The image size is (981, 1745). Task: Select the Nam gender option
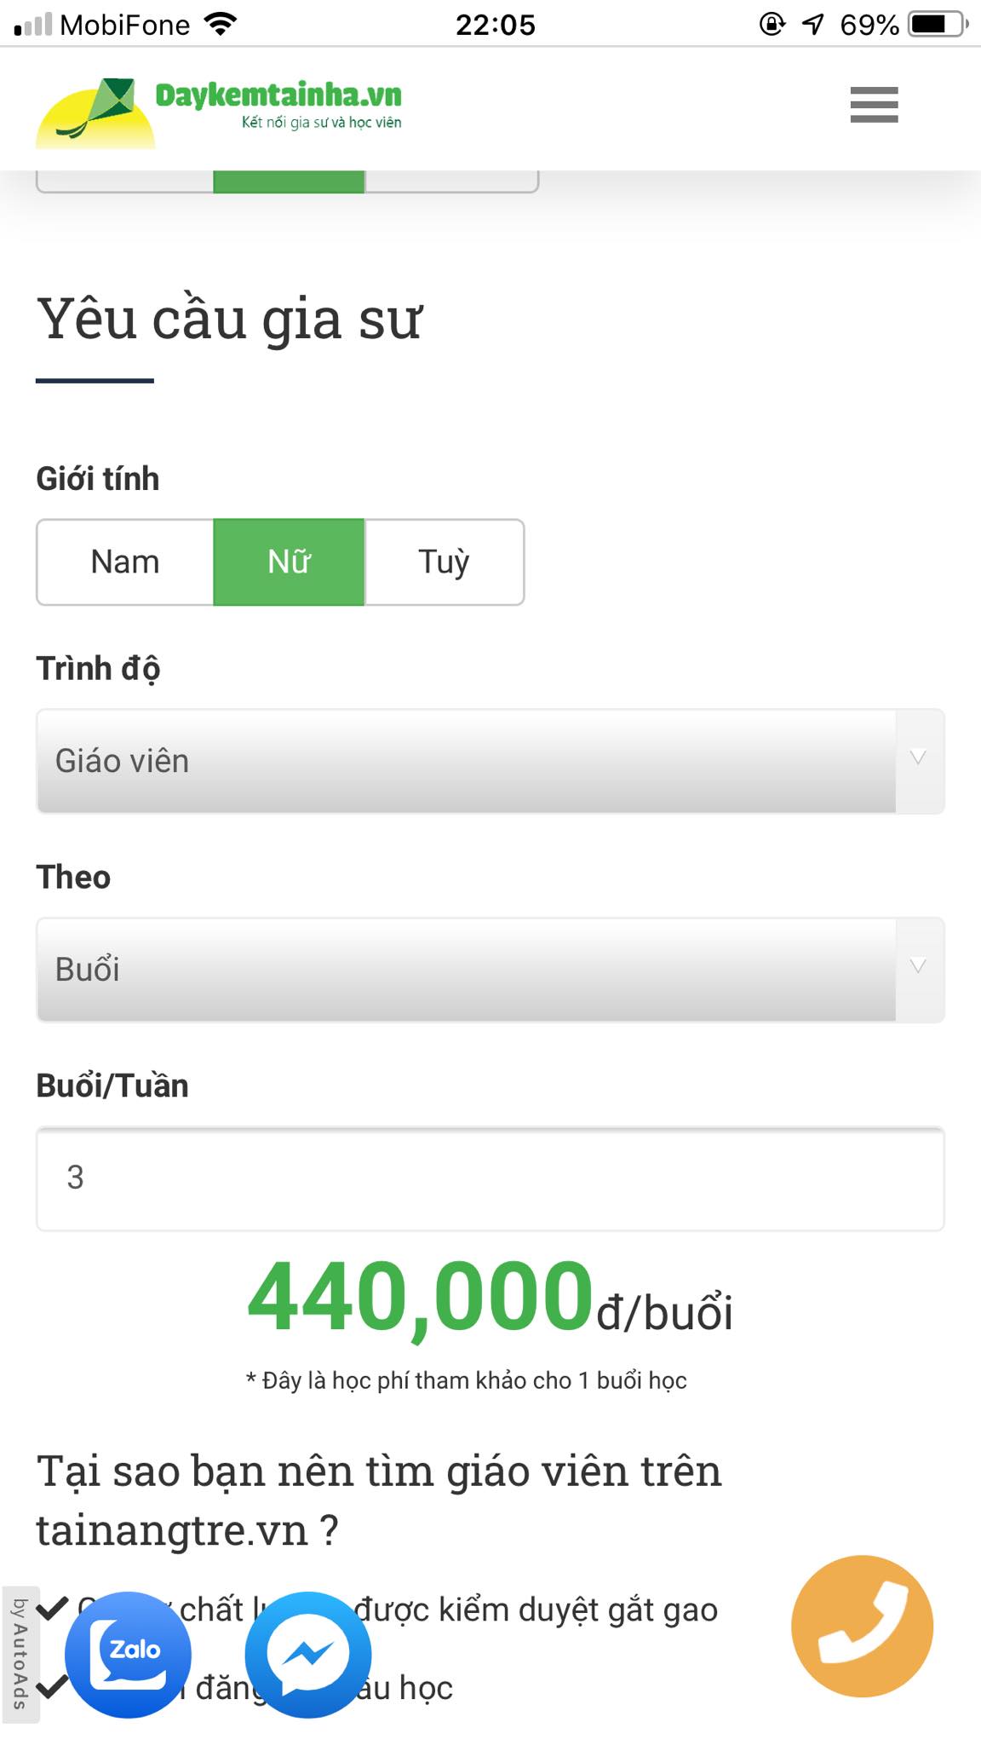124,561
